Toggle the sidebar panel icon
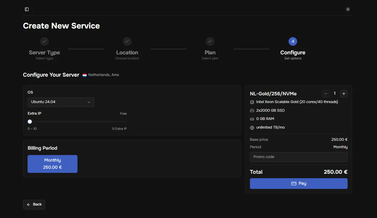 coord(27,9)
